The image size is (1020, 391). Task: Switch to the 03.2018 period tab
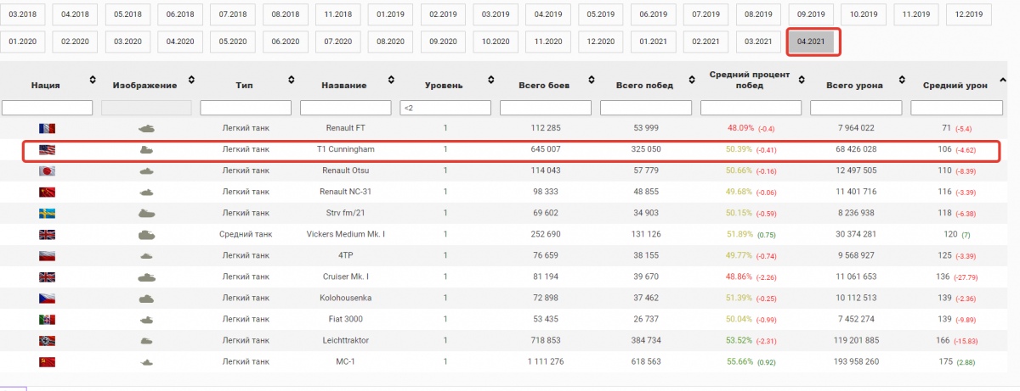pyautogui.click(x=23, y=14)
